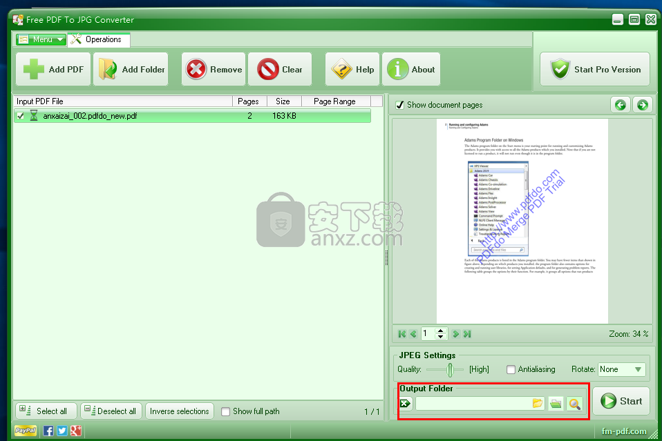The height and width of the screenshot is (441, 662).
Task: Adjust the JPEG Quality slider
Action: click(450, 370)
